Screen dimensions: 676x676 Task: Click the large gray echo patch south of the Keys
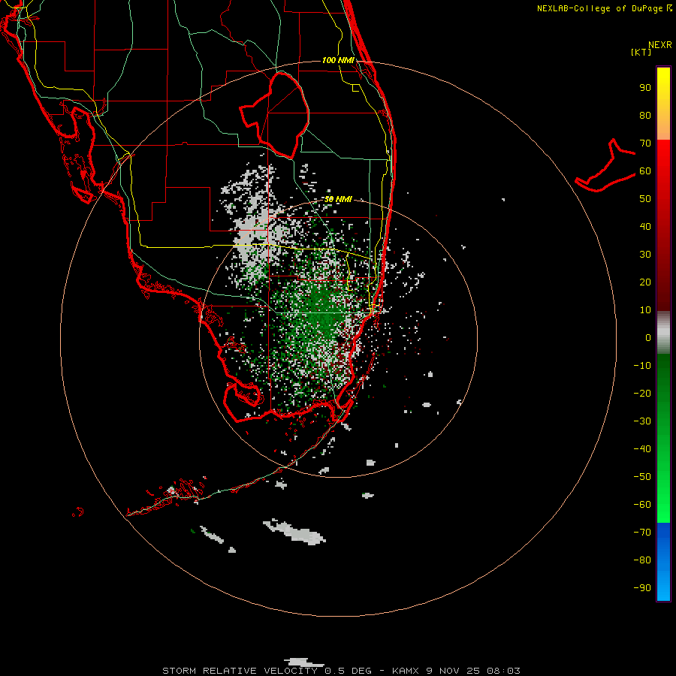pyautogui.click(x=295, y=532)
